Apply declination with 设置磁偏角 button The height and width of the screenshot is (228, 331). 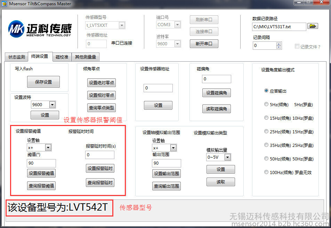[217, 93]
